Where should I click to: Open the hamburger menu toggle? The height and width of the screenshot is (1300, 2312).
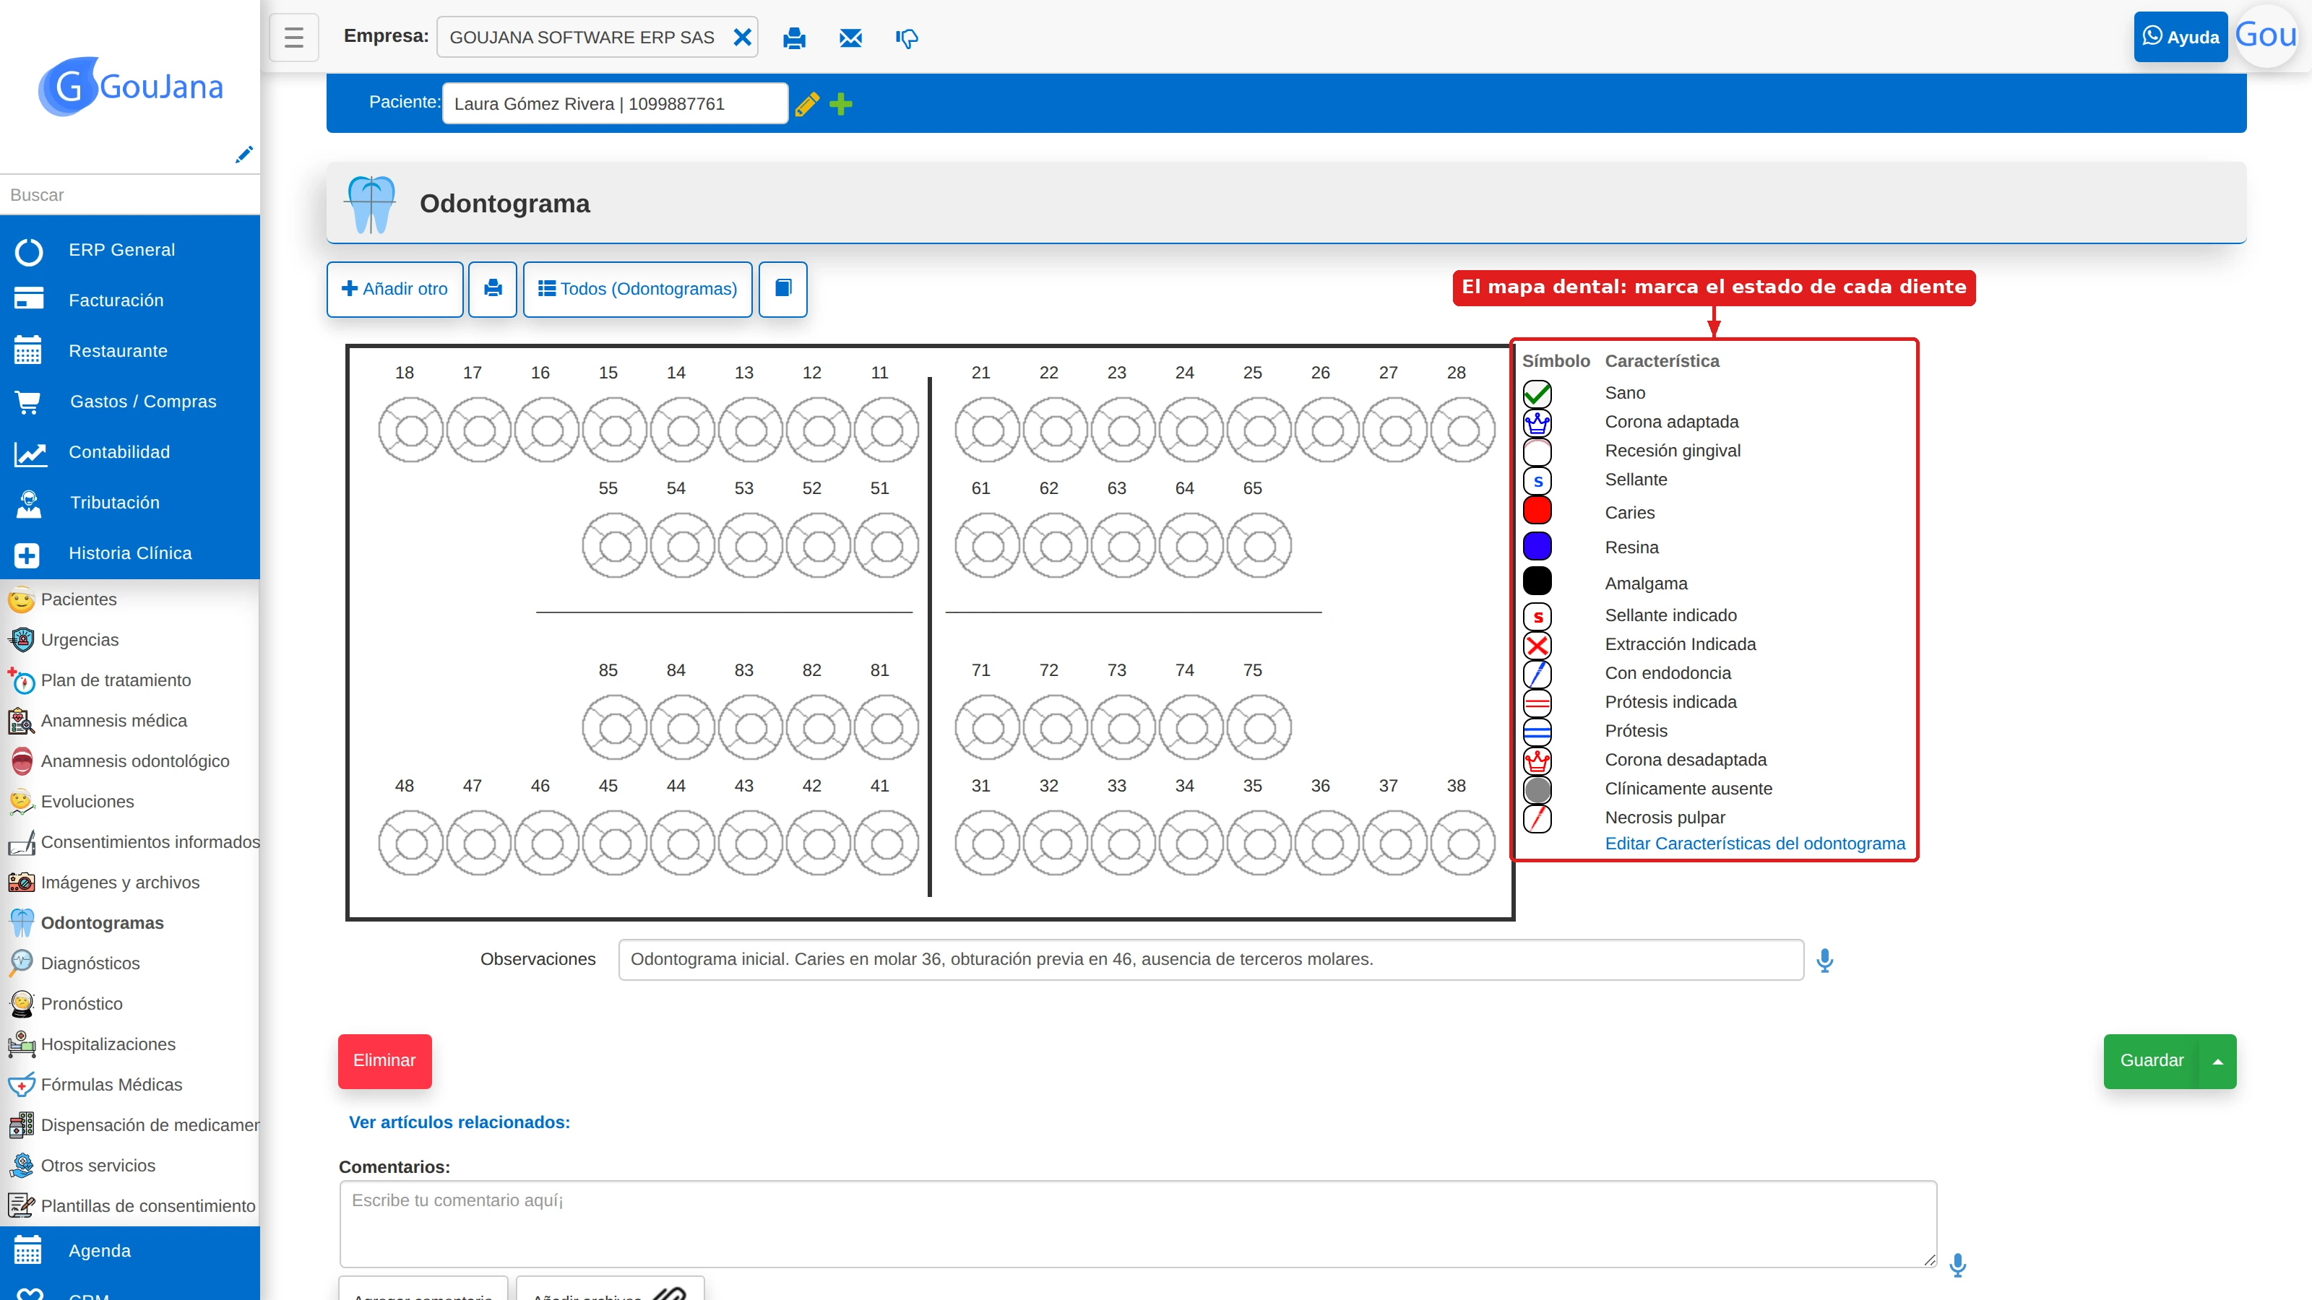click(293, 38)
